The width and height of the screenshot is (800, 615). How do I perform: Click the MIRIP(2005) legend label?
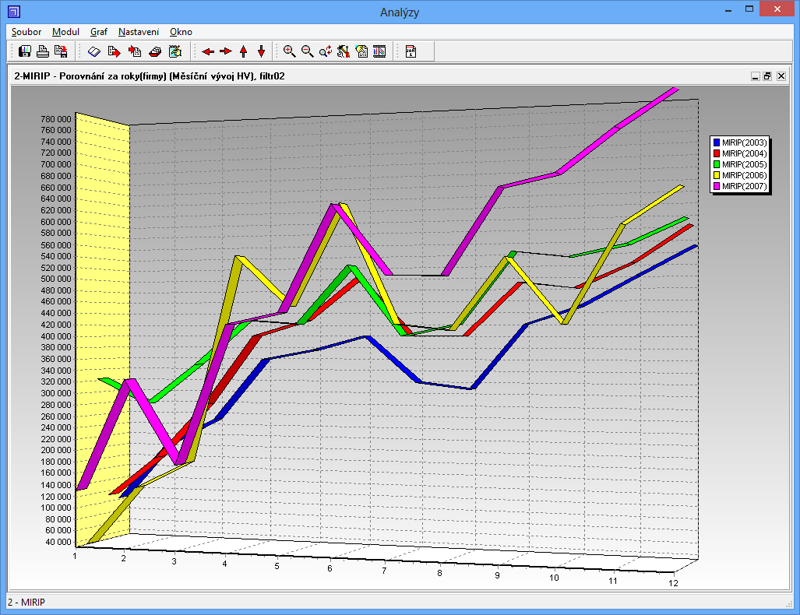[x=745, y=164]
